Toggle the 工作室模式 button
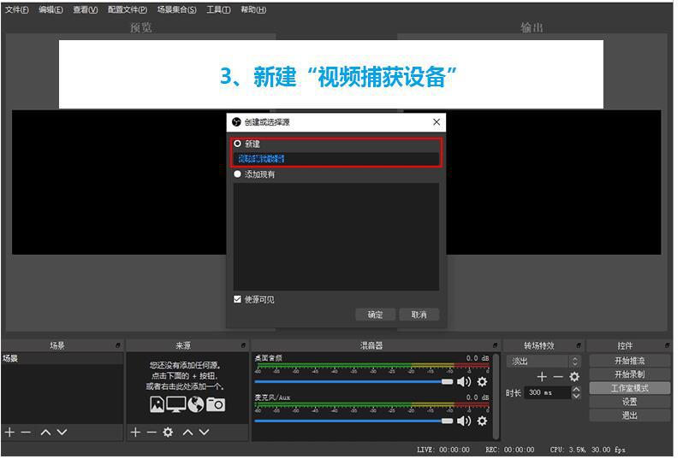The height and width of the screenshot is (459, 683). click(x=629, y=388)
